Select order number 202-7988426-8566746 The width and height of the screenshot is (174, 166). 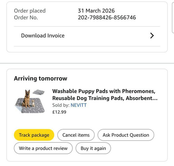coord(107,17)
